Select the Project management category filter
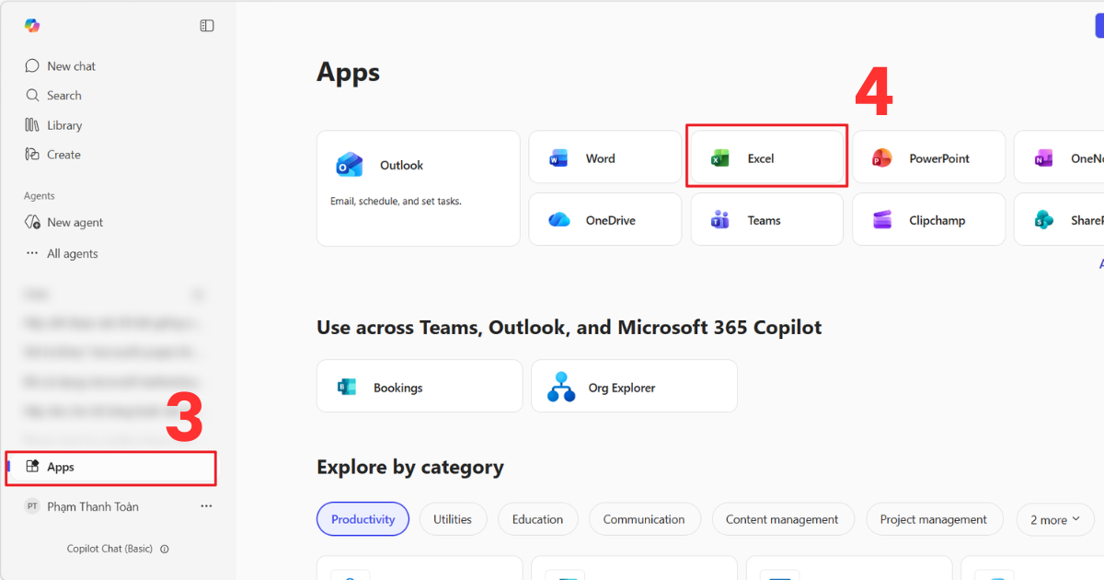This screenshot has height=580, width=1104. (933, 519)
